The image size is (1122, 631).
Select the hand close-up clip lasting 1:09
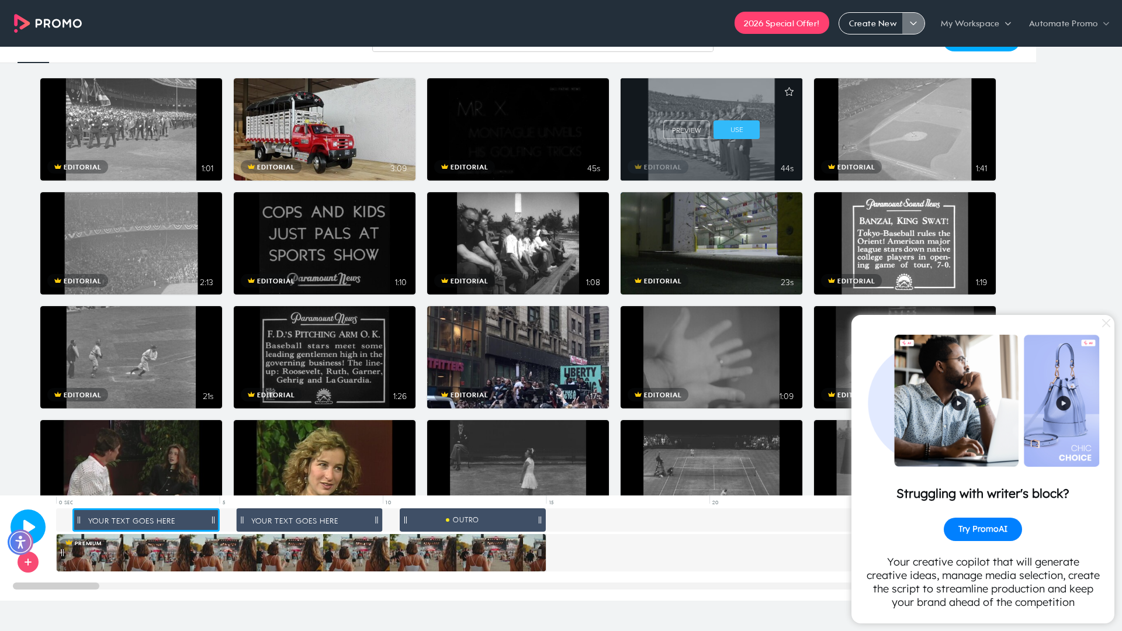click(711, 357)
